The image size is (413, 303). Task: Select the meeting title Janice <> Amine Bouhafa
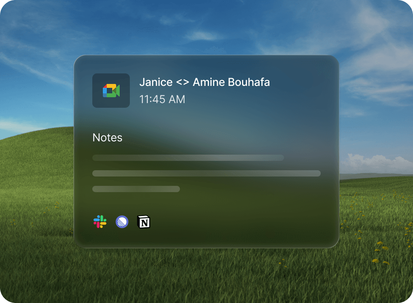click(x=204, y=82)
